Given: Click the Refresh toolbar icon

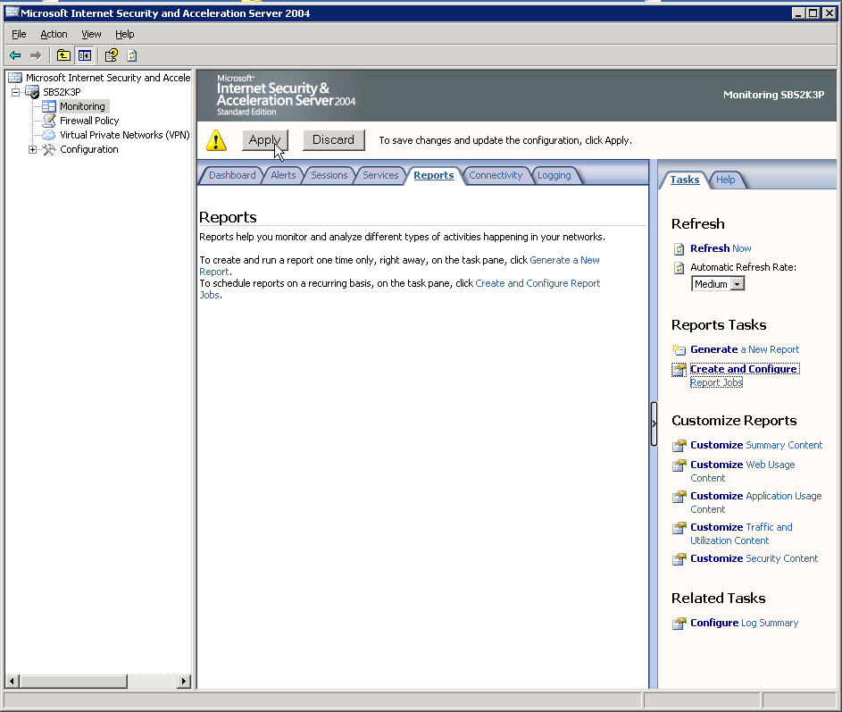Looking at the screenshot, I should (x=132, y=55).
